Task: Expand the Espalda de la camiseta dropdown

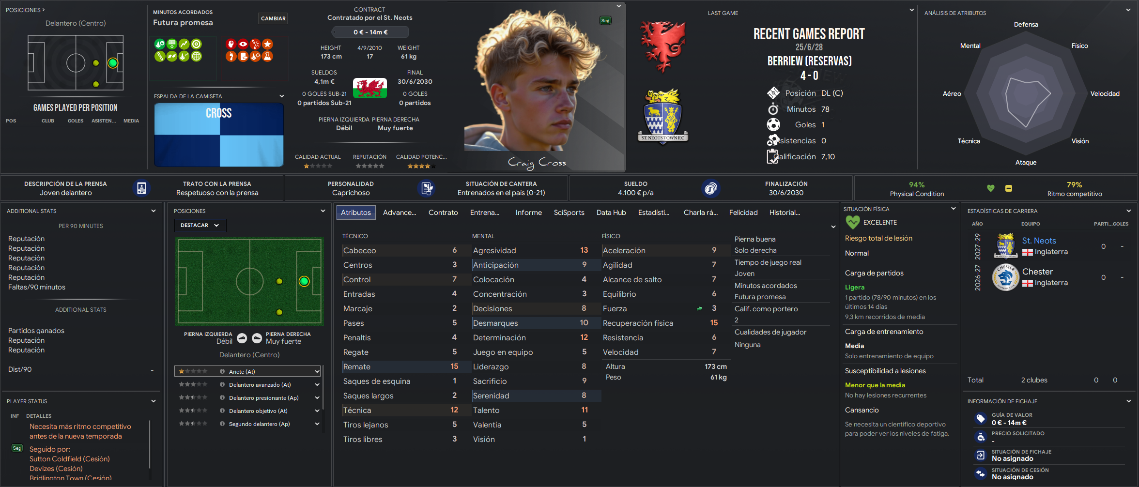Action: pyautogui.click(x=282, y=96)
